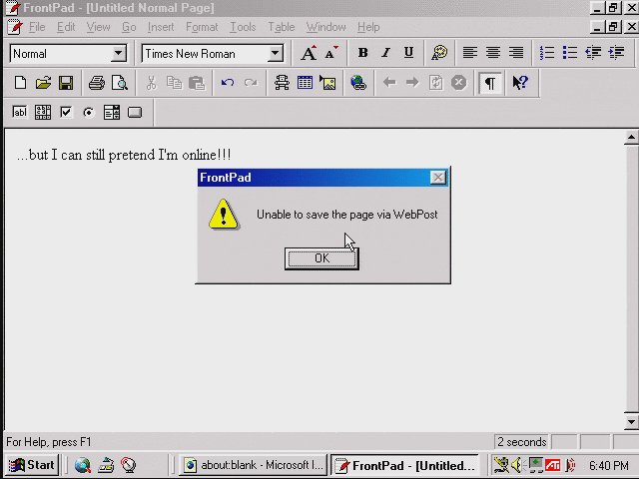Redo the last action
The image size is (639, 479).
pyautogui.click(x=251, y=83)
